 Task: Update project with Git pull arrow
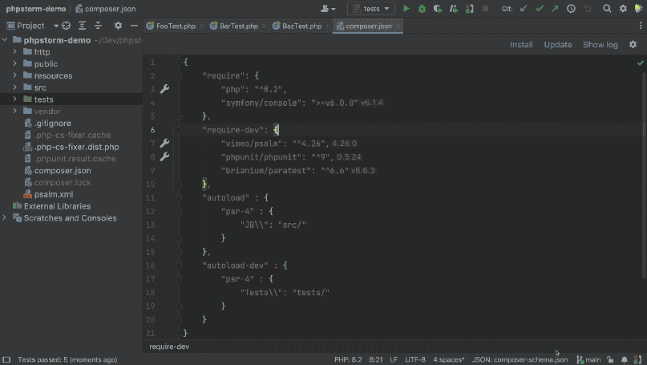[x=524, y=8]
